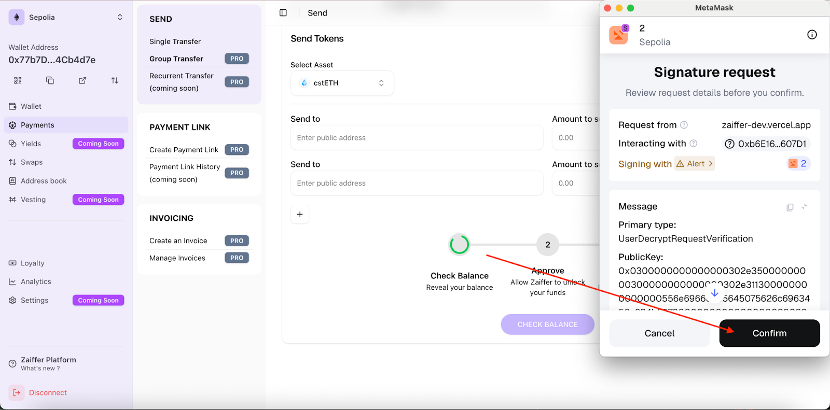Screen dimensions: 830x410
Task: Click the CHECK BALANCE button
Action: point(547,324)
